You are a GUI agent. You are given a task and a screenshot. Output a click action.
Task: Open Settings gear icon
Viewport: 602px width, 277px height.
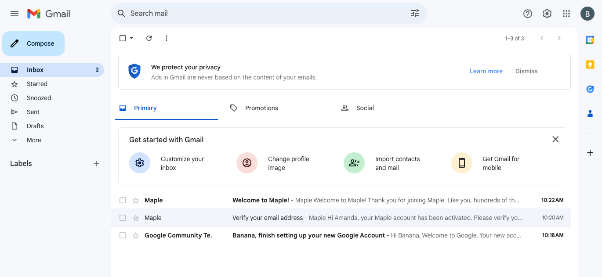coord(547,14)
